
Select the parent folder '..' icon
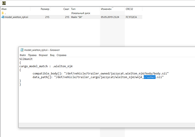click(x=3, y=13)
